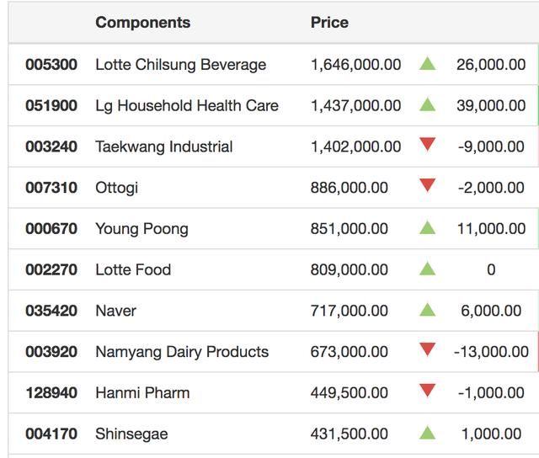The width and height of the screenshot is (539, 458).
Task: Click red down arrow for Hanmi Pharm
Action: point(428,391)
